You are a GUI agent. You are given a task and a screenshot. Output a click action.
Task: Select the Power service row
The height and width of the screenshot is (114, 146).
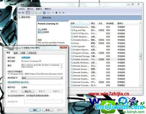coord(98,43)
